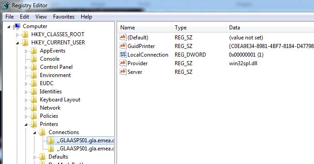Click the Network folder icon
Viewport: 314px width, 164px height.
(x=34, y=108)
